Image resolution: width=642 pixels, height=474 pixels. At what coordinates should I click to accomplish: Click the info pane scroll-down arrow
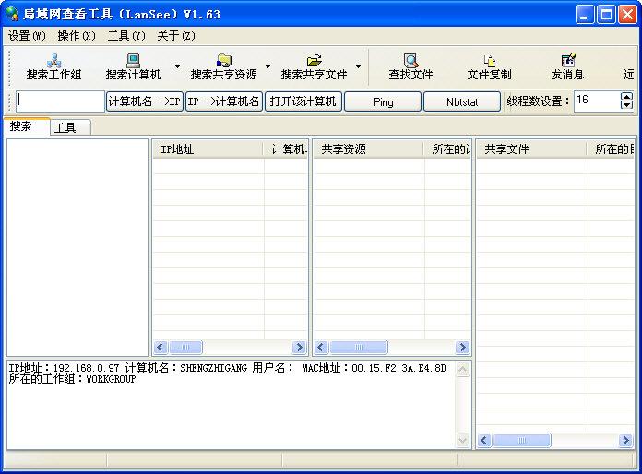click(x=463, y=441)
